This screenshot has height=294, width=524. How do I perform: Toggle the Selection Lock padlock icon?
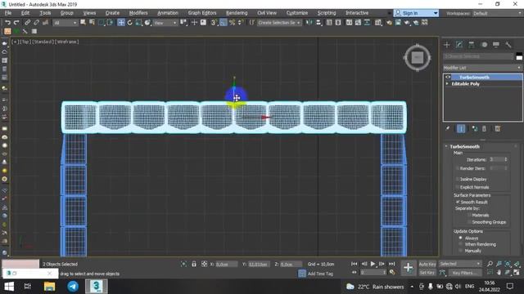(x=194, y=264)
